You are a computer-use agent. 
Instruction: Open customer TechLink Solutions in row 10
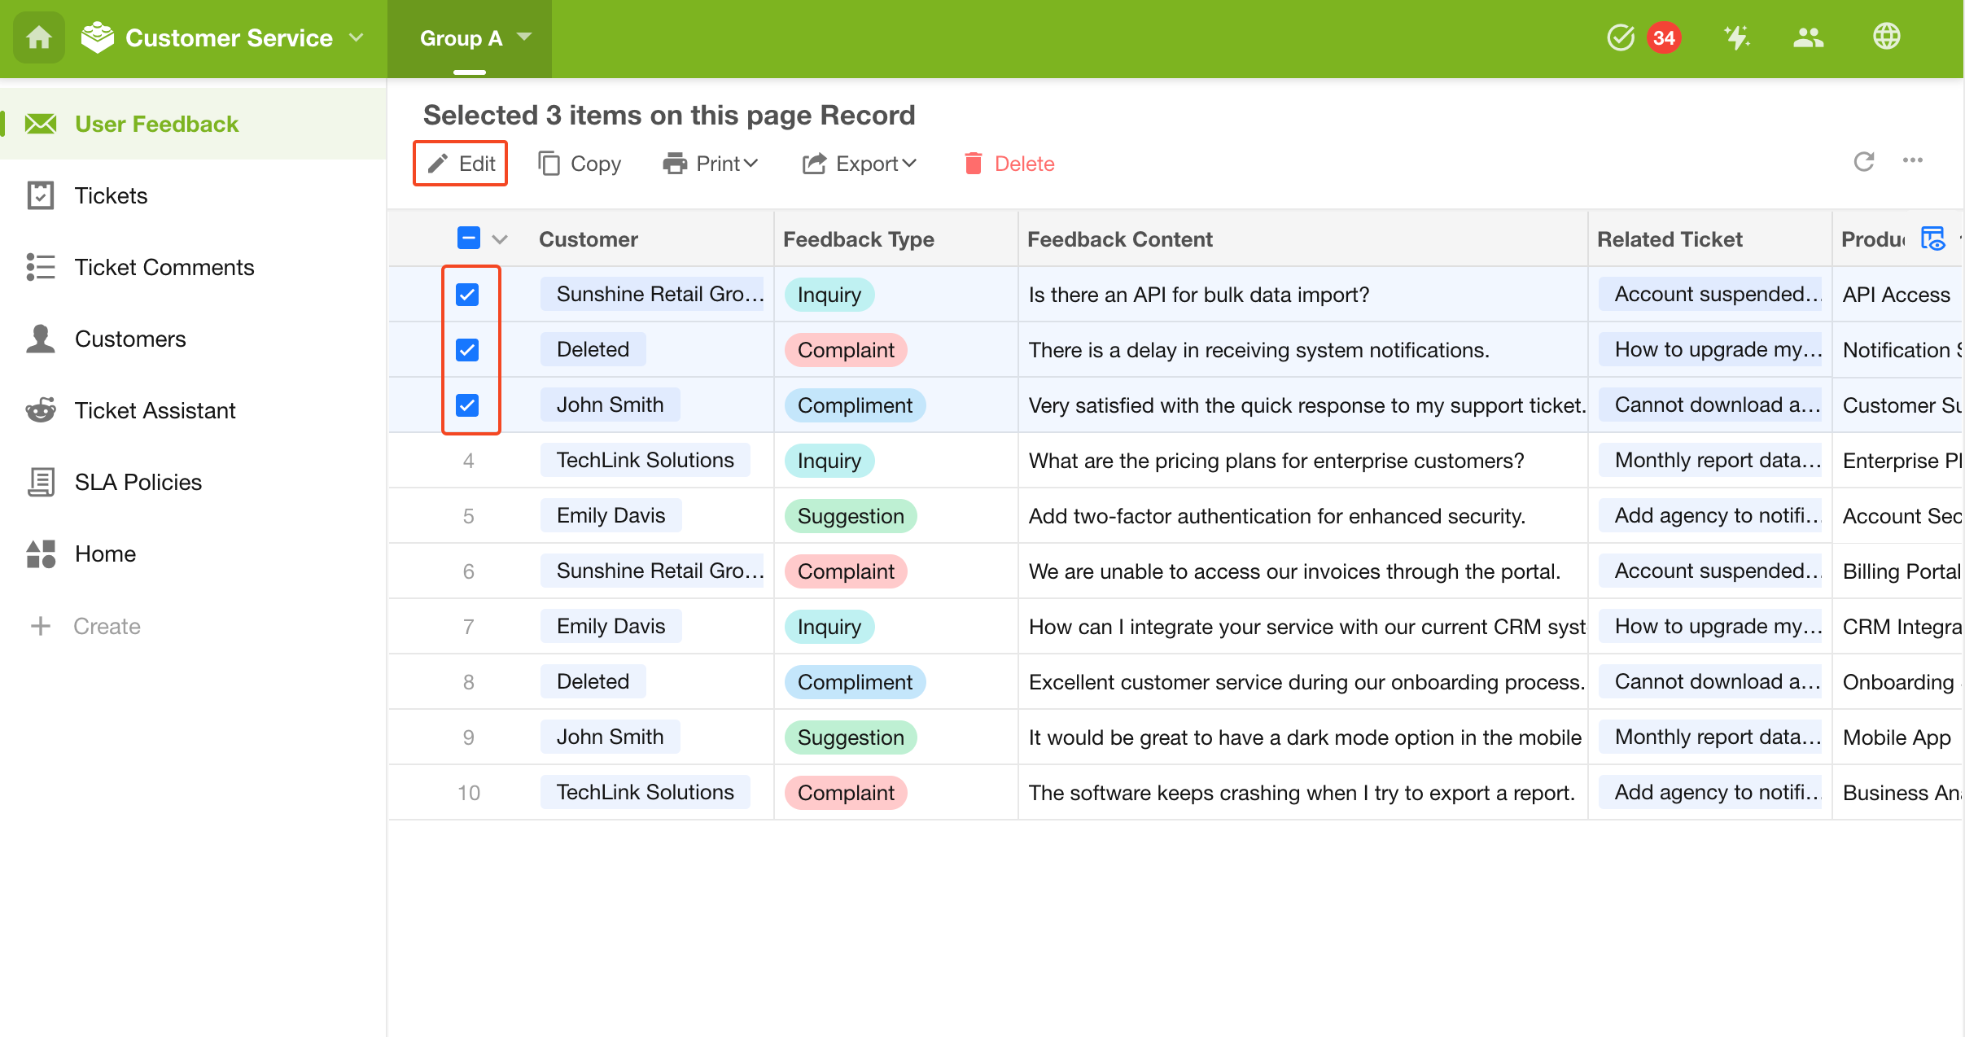[646, 793]
